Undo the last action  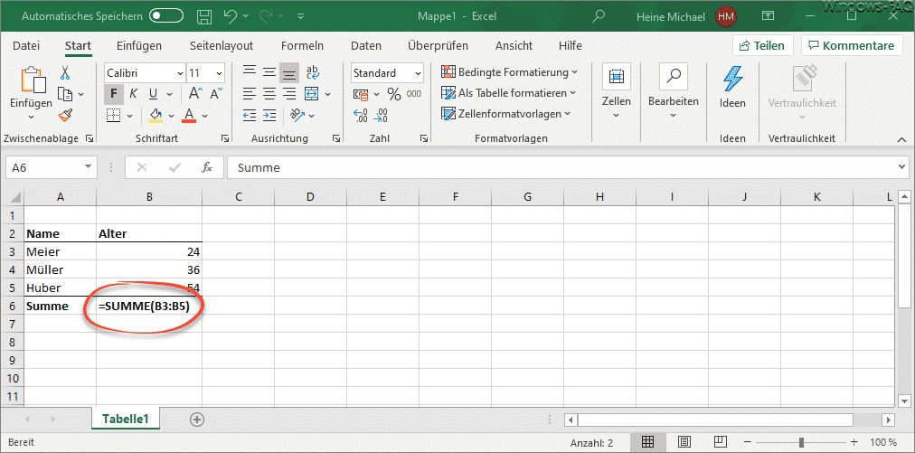[231, 16]
